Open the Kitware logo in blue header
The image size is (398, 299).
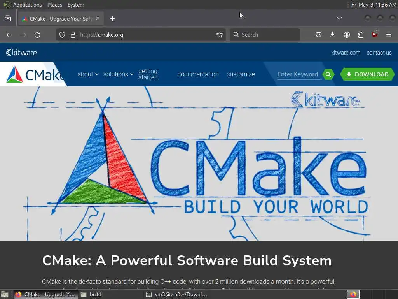pos(22,53)
